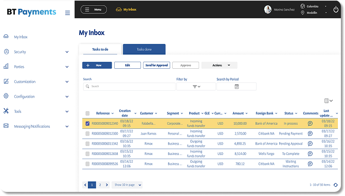Click the power logout icon
Screen dimensions: 345x196
click(336, 9)
